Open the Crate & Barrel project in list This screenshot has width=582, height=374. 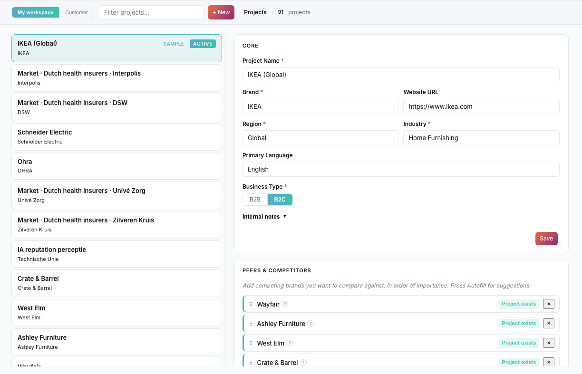coord(116,283)
